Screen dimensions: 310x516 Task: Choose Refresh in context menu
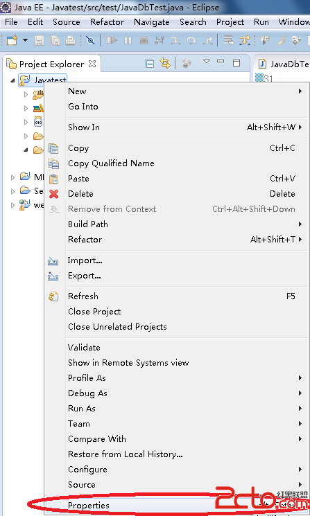tap(176, 296)
